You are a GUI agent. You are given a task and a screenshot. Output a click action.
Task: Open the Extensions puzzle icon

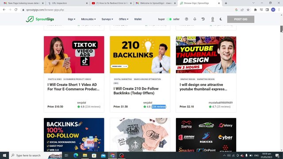click(256, 10)
